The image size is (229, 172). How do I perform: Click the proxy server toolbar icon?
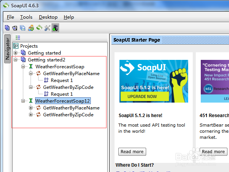55,28
